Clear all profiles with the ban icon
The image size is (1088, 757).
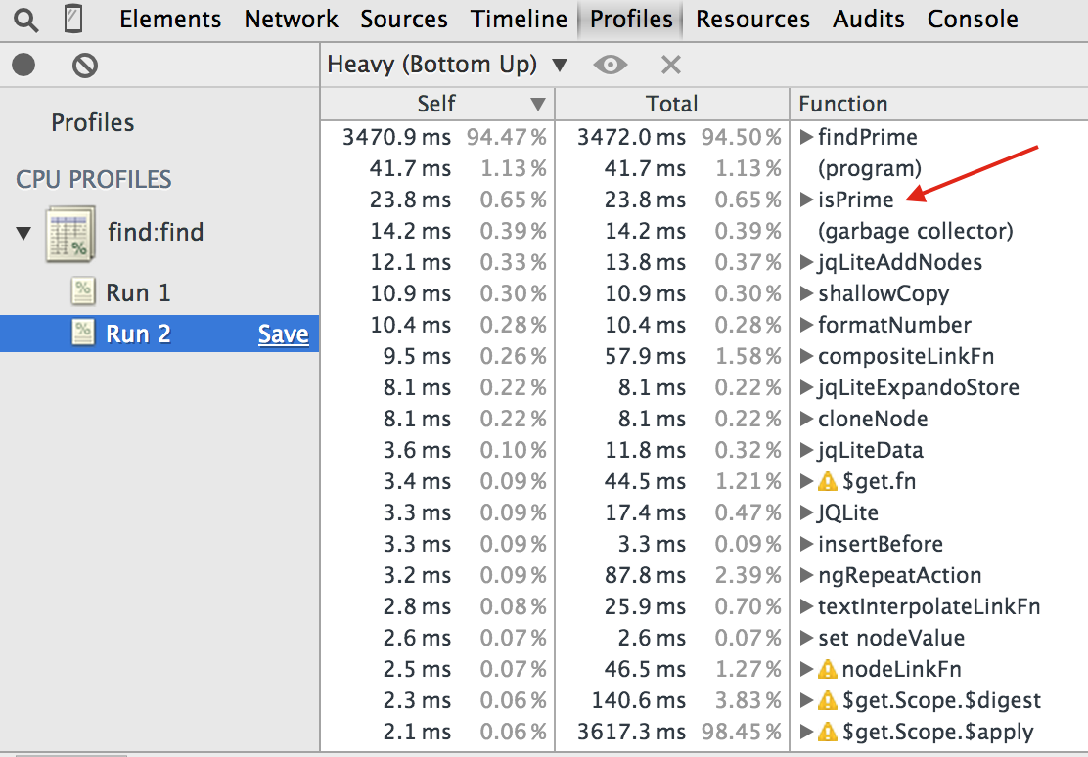click(85, 66)
